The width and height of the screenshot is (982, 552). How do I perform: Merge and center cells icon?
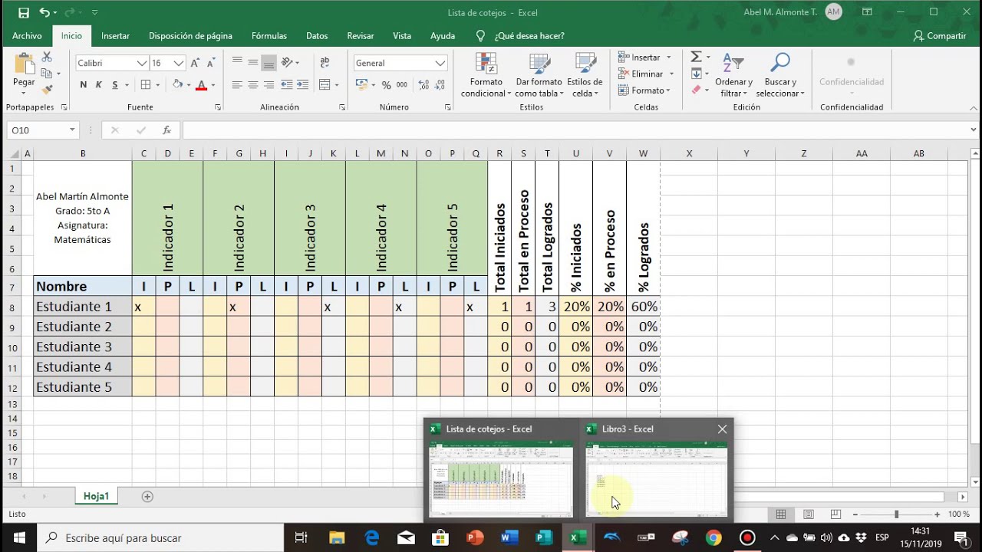tap(325, 85)
